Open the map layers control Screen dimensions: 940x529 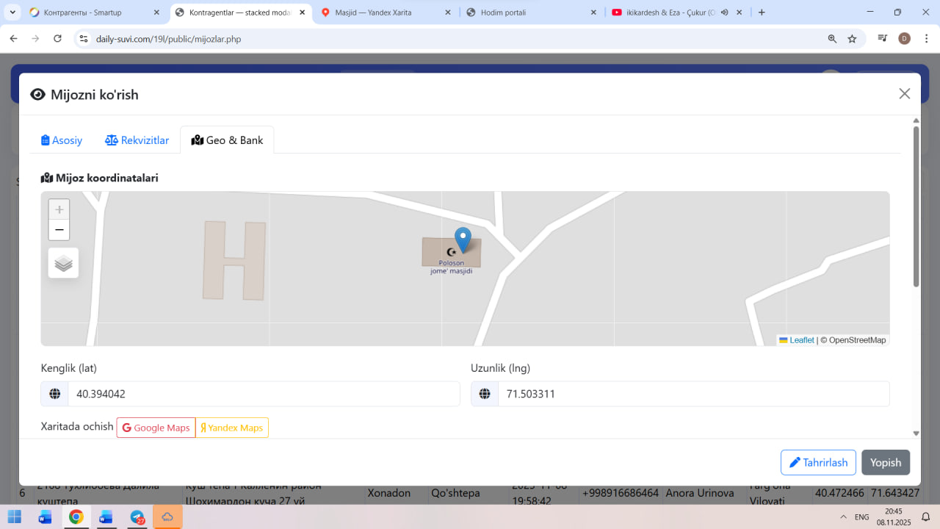(x=63, y=263)
